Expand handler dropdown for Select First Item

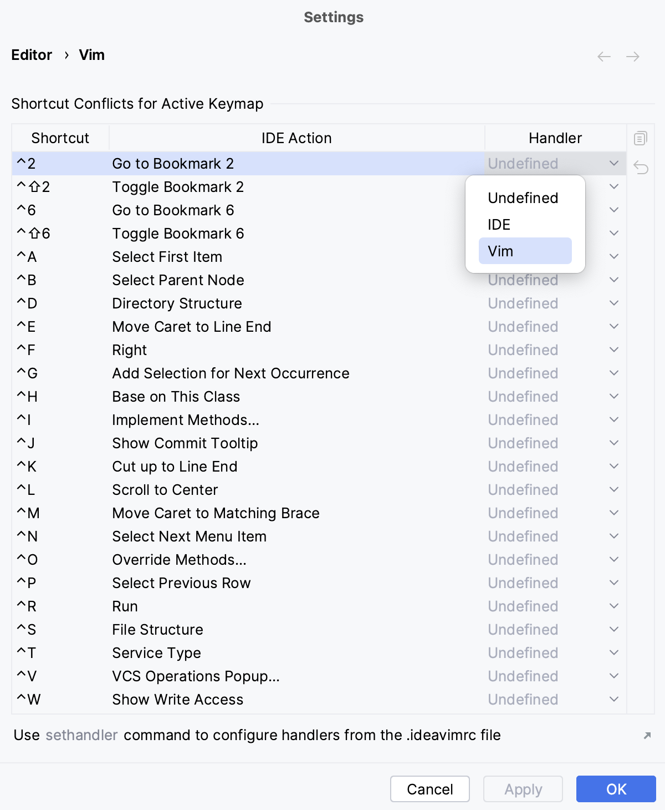[614, 256]
